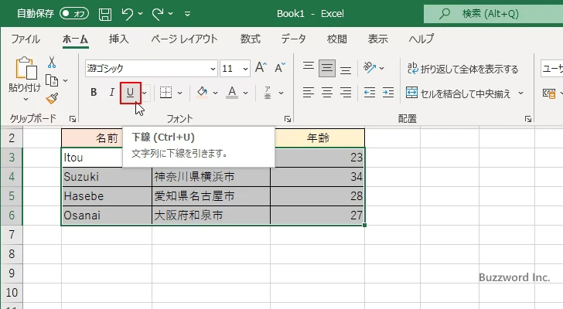The height and width of the screenshot is (309, 563).
Task: Click the Font Color A icon
Action: tap(232, 93)
